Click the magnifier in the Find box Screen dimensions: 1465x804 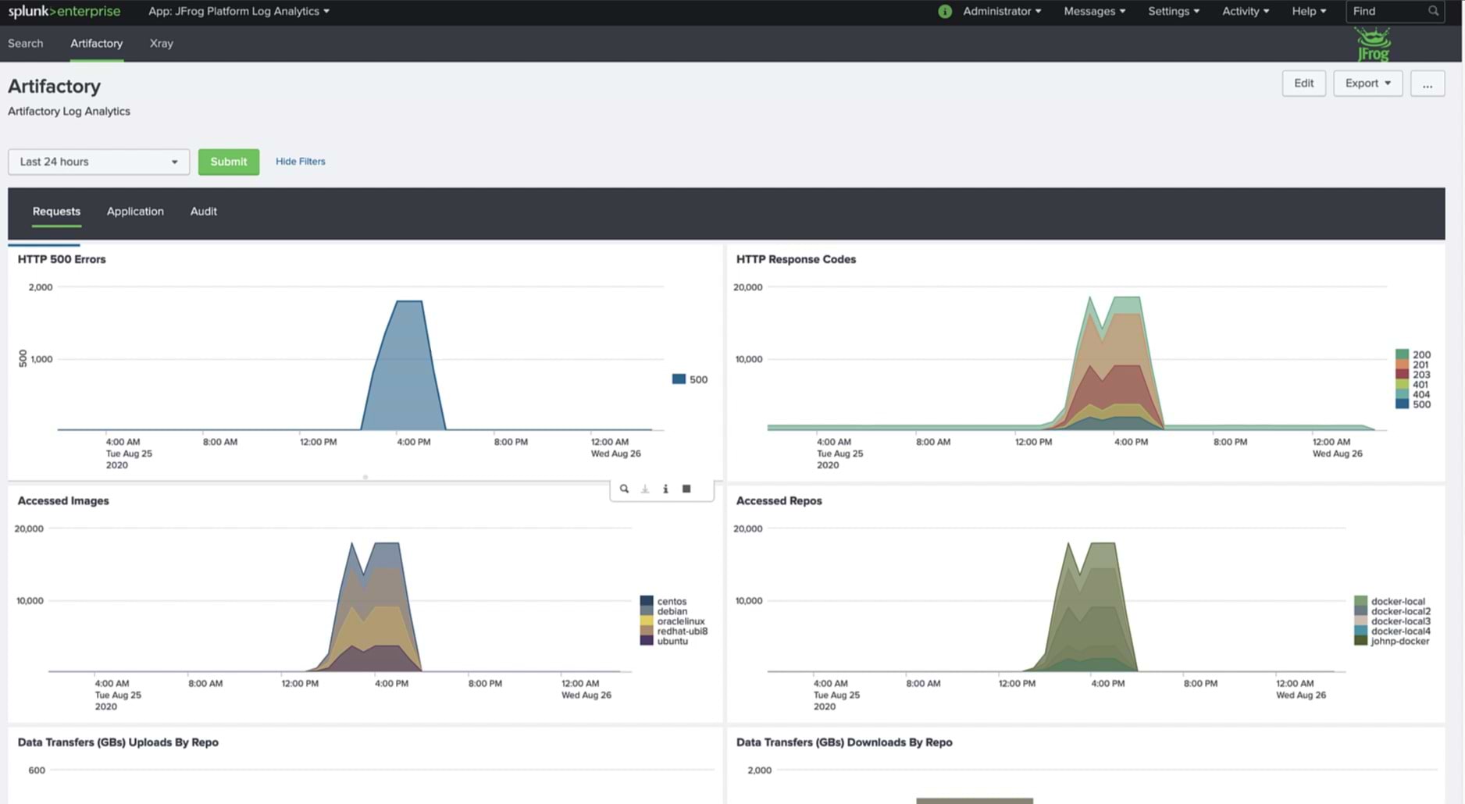click(1432, 11)
